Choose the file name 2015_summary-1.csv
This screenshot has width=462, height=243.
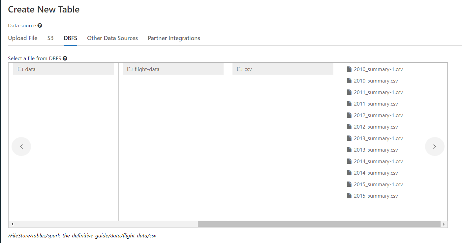point(378,184)
